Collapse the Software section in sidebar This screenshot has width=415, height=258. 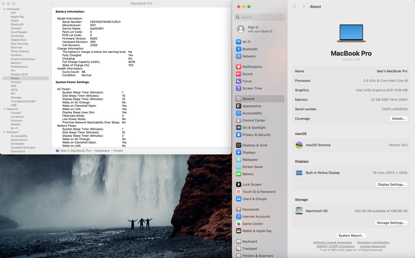coord(4,132)
